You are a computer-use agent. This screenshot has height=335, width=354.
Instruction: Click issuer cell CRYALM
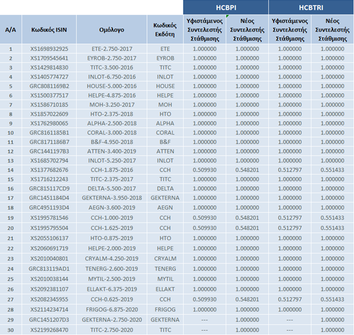[165, 258]
